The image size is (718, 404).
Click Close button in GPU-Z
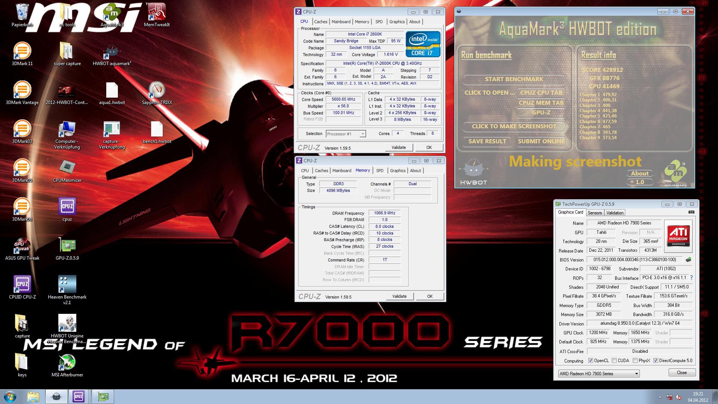point(682,373)
